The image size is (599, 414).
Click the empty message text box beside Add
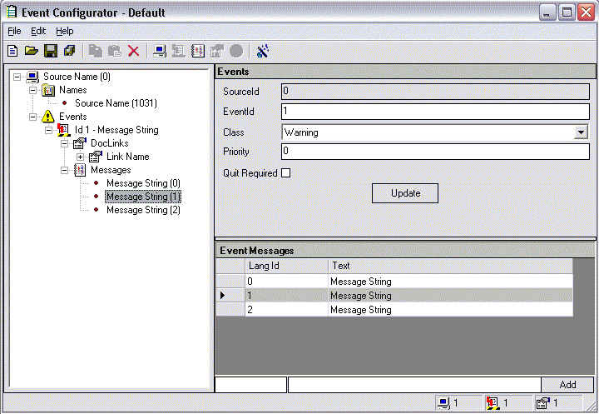414,385
